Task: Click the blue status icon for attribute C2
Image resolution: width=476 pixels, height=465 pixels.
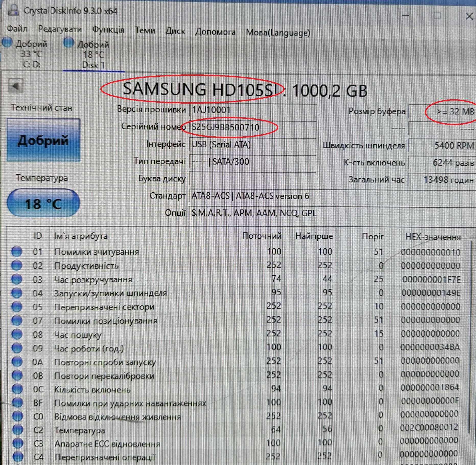Action: coord(18,430)
